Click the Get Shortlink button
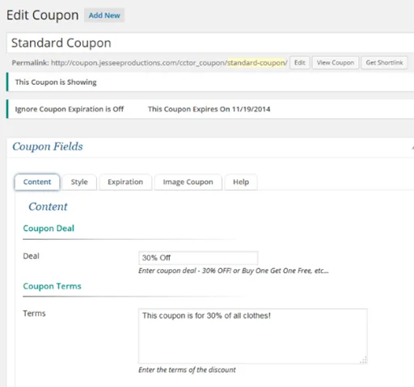This screenshot has height=387, width=414. click(384, 63)
